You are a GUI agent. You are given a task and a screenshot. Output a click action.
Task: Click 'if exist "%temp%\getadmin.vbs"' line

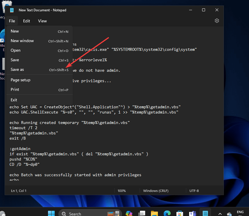pos(79,154)
